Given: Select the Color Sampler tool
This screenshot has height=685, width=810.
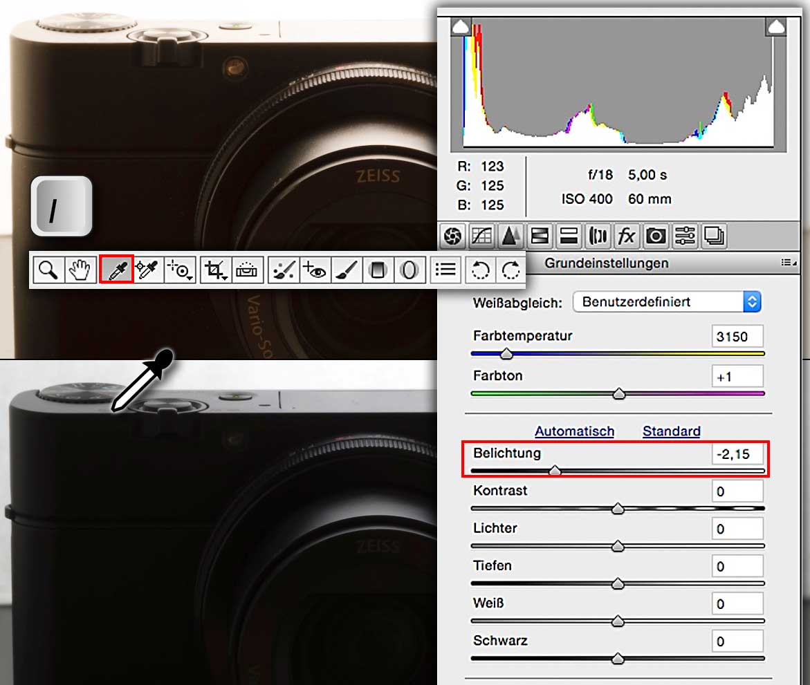Looking at the screenshot, I should pos(147,268).
